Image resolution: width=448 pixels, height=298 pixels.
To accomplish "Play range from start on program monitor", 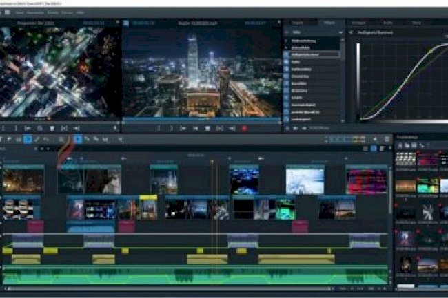I will point(28,129).
